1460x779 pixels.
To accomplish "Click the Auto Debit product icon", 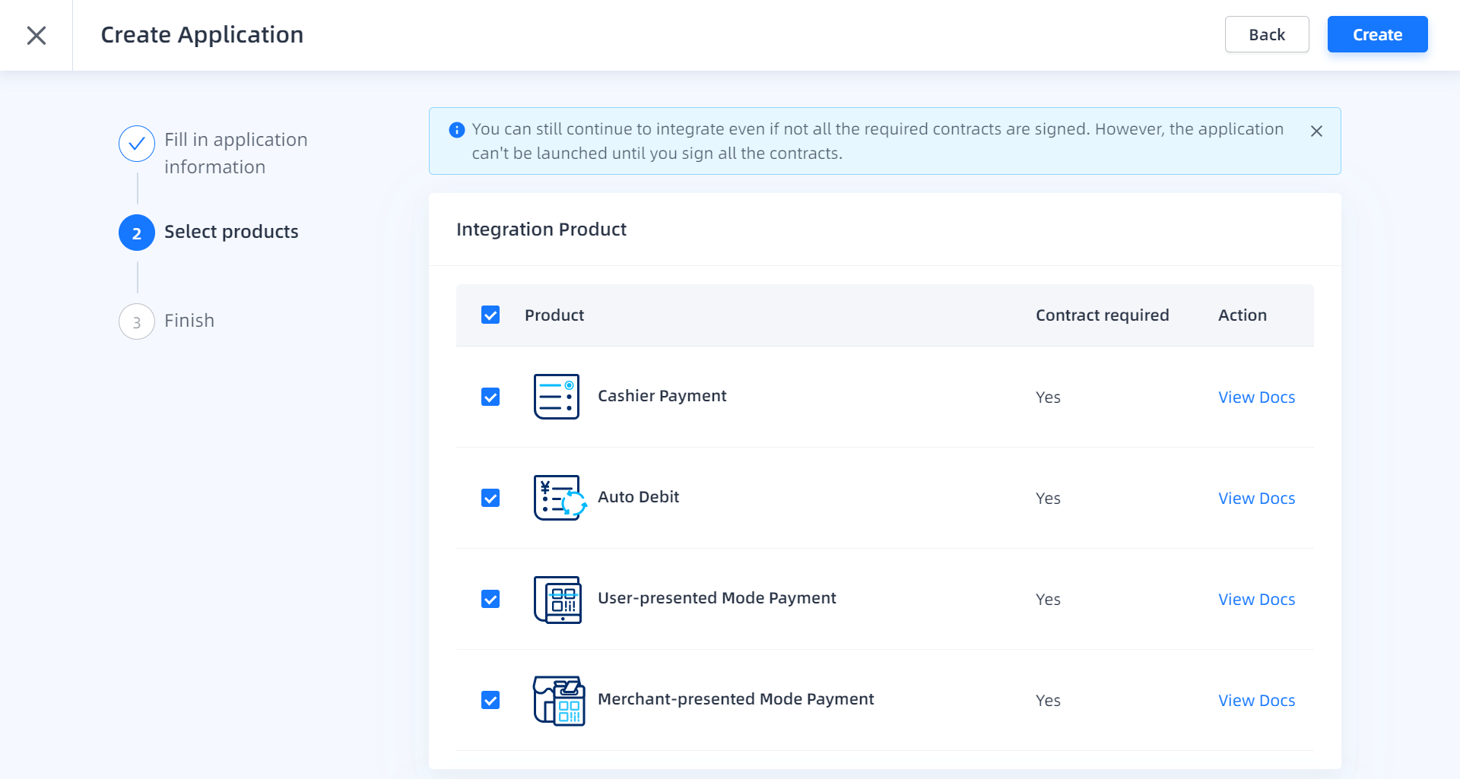I will pos(559,498).
